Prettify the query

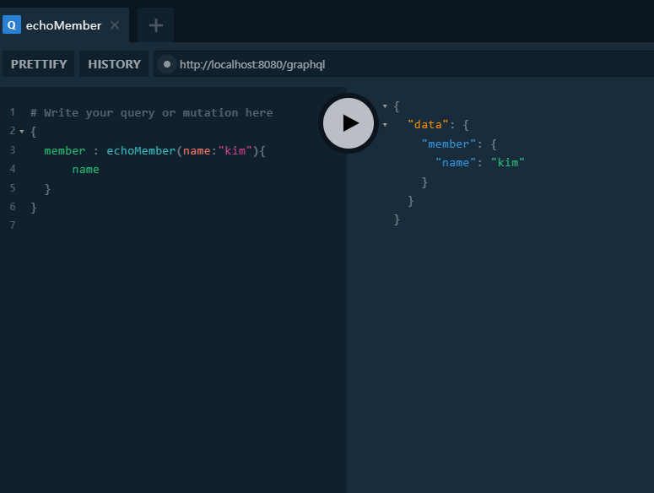[x=39, y=64]
